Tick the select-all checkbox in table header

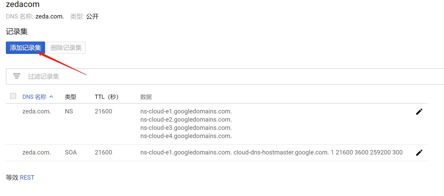[x=13, y=96]
